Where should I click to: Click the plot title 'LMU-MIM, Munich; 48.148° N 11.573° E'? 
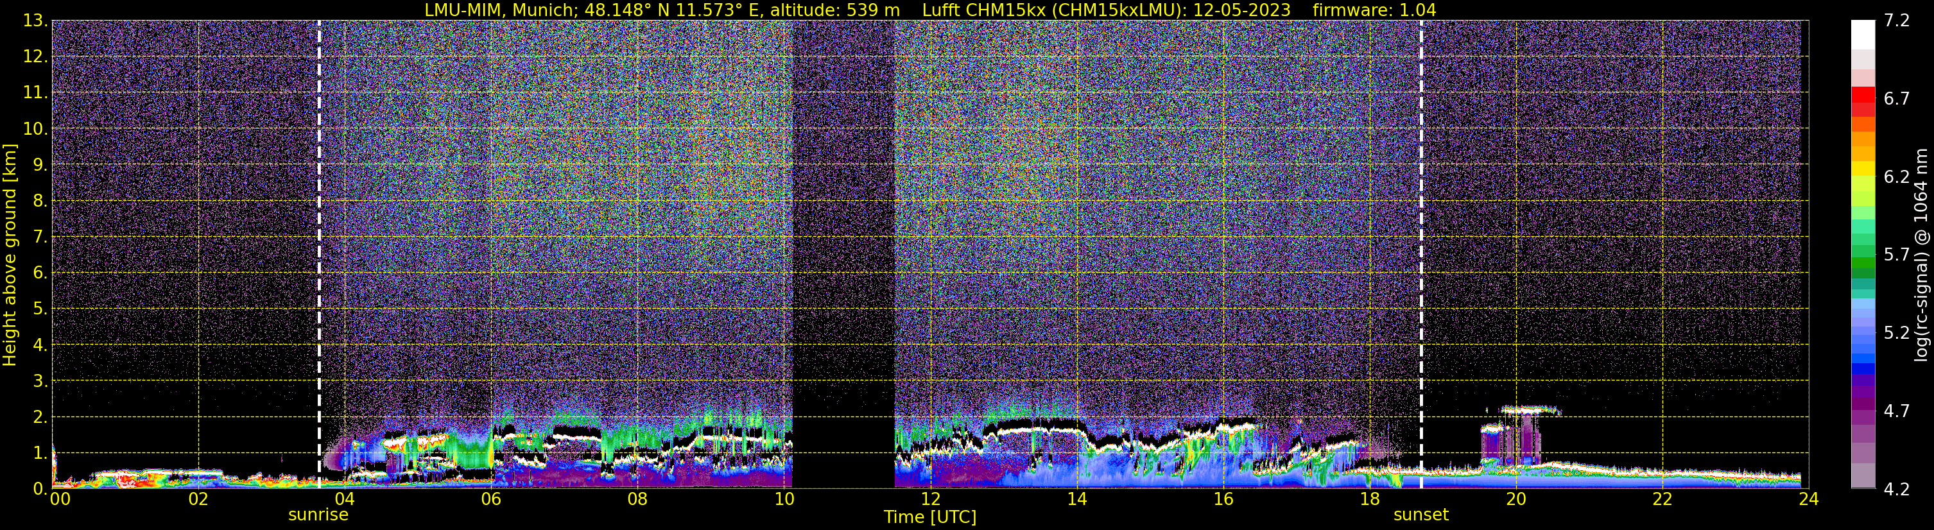click(592, 10)
